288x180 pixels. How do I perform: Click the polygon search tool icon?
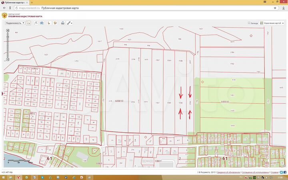[x=36, y=23]
